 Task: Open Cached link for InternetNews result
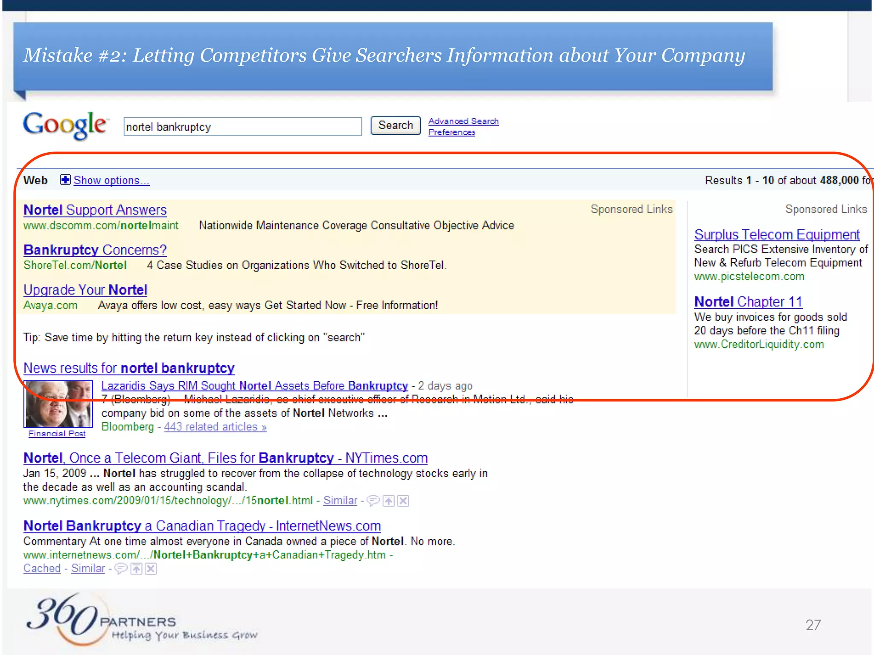pyautogui.click(x=42, y=568)
